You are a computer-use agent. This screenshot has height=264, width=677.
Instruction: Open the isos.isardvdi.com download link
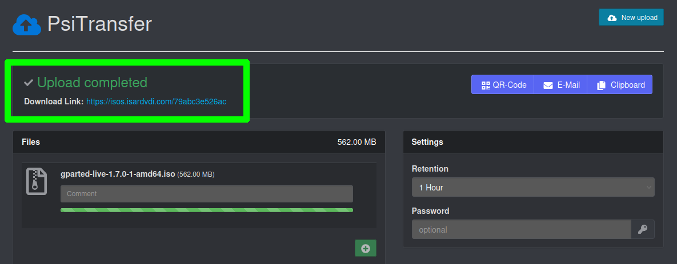tap(156, 101)
